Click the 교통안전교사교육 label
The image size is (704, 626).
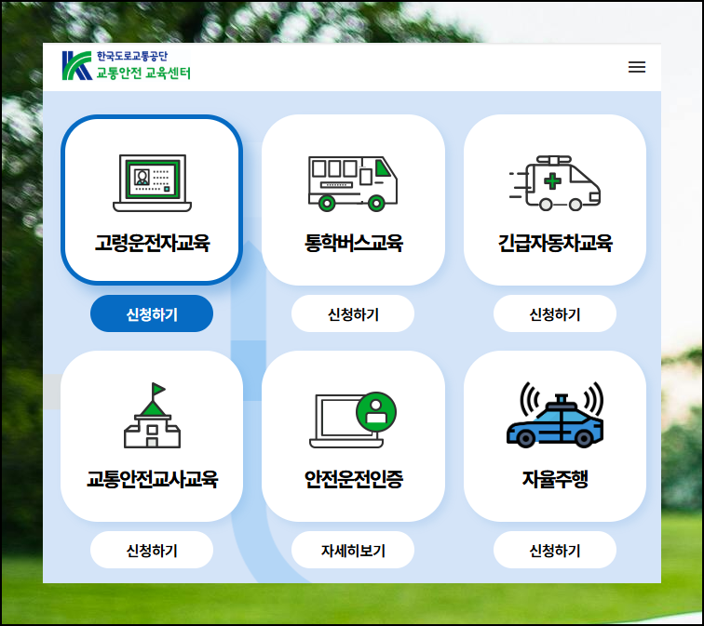(152, 479)
